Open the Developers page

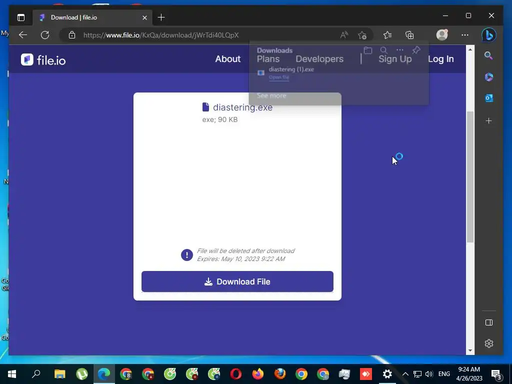(319, 59)
